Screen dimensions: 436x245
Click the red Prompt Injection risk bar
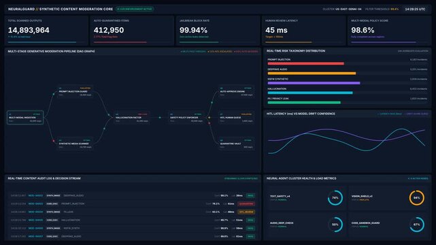pyautogui.click(x=305, y=64)
